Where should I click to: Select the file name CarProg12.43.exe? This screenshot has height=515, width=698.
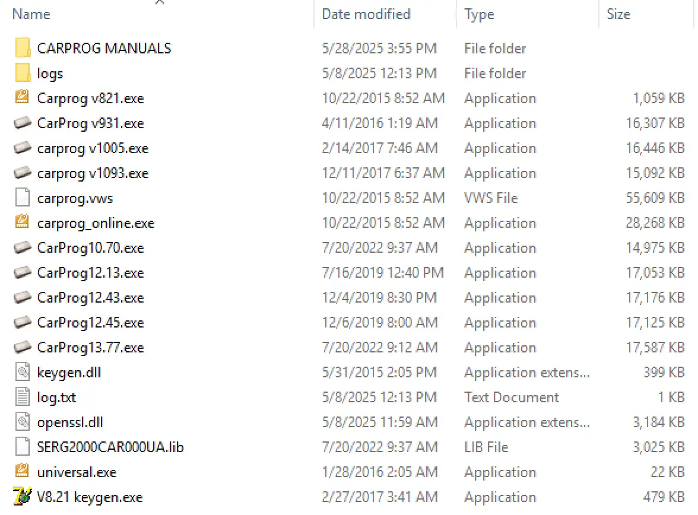pyautogui.click(x=90, y=298)
